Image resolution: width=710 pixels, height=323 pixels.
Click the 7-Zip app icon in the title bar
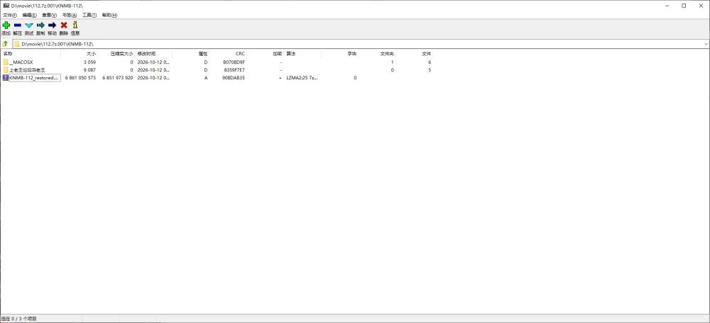6,6
